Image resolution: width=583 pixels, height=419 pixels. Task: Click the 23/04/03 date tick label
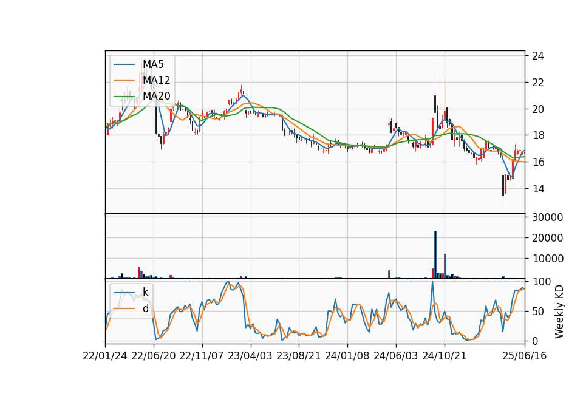click(x=250, y=356)
